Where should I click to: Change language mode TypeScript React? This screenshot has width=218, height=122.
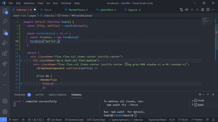tap(157, 120)
